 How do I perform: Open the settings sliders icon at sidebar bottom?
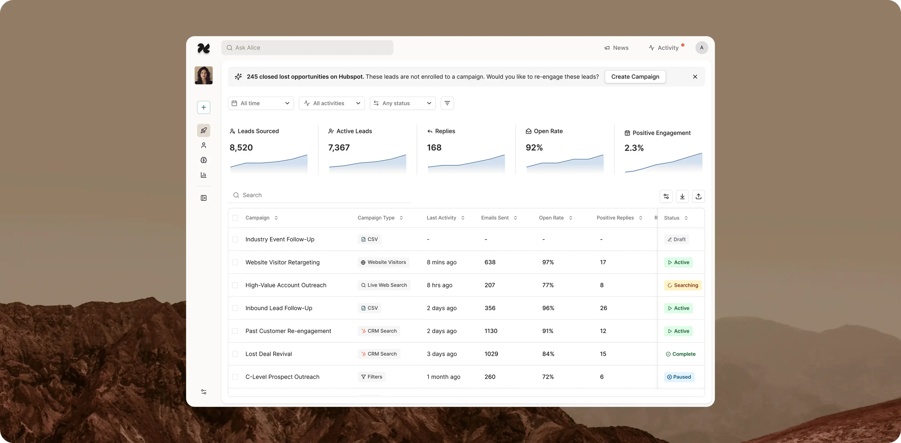(x=204, y=392)
